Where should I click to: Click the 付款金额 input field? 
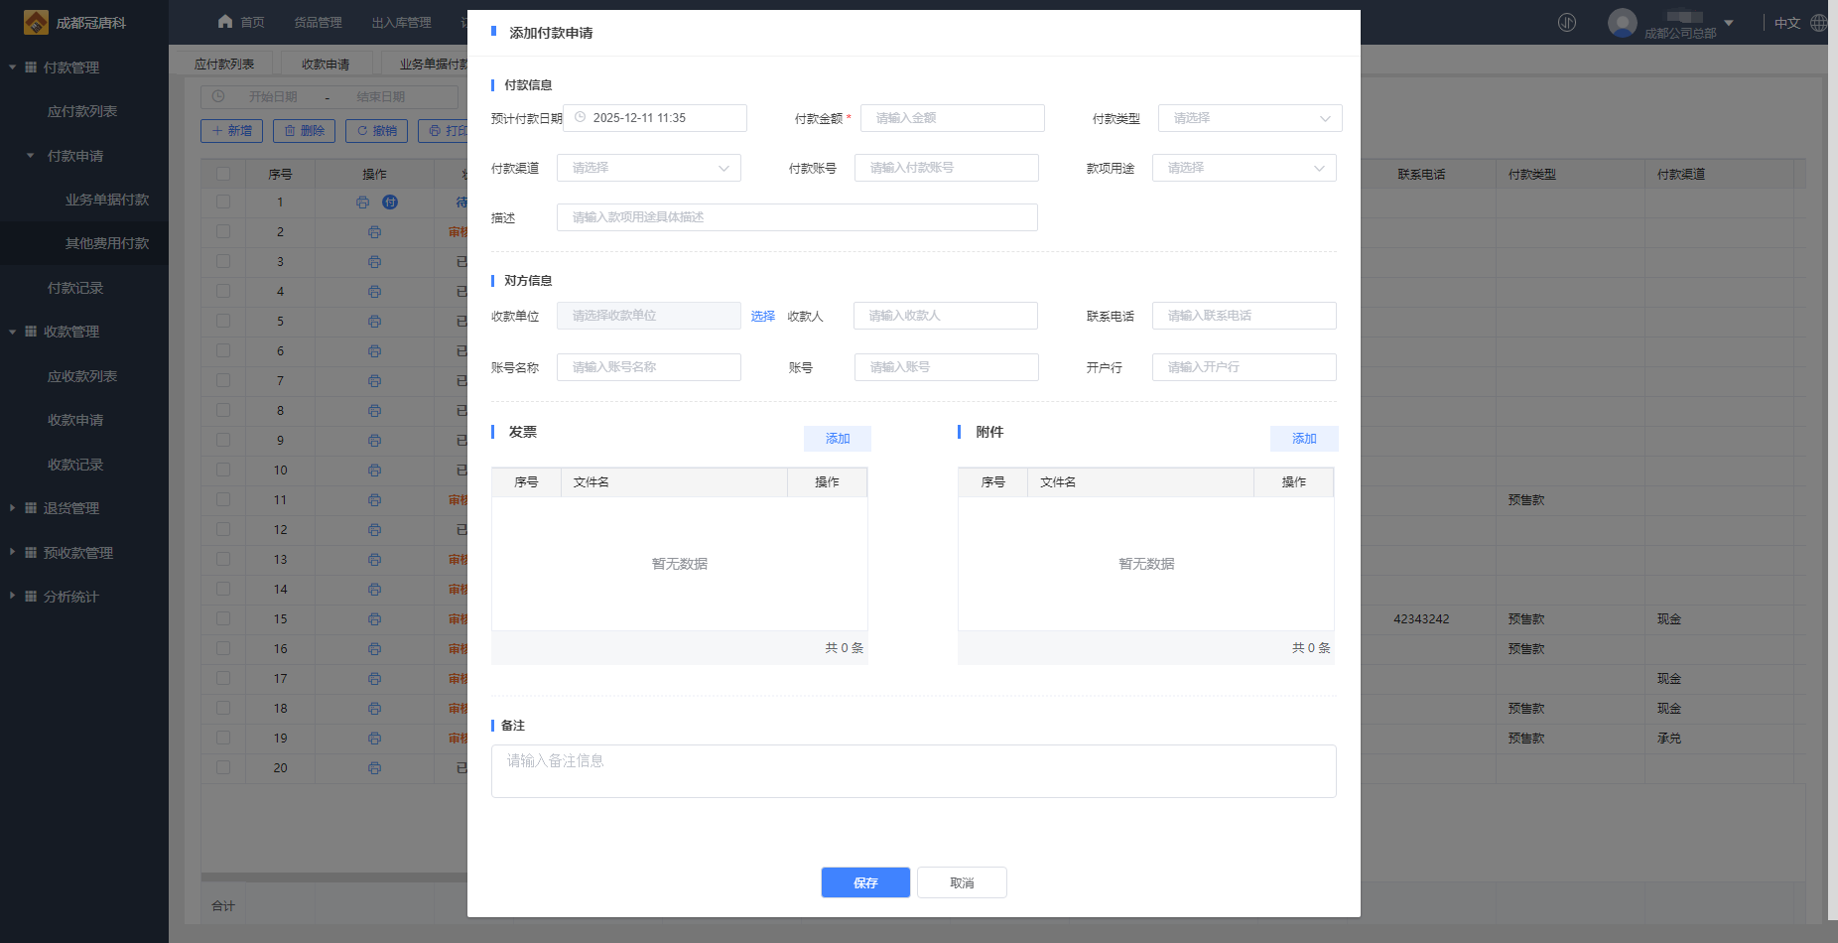tap(953, 118)
